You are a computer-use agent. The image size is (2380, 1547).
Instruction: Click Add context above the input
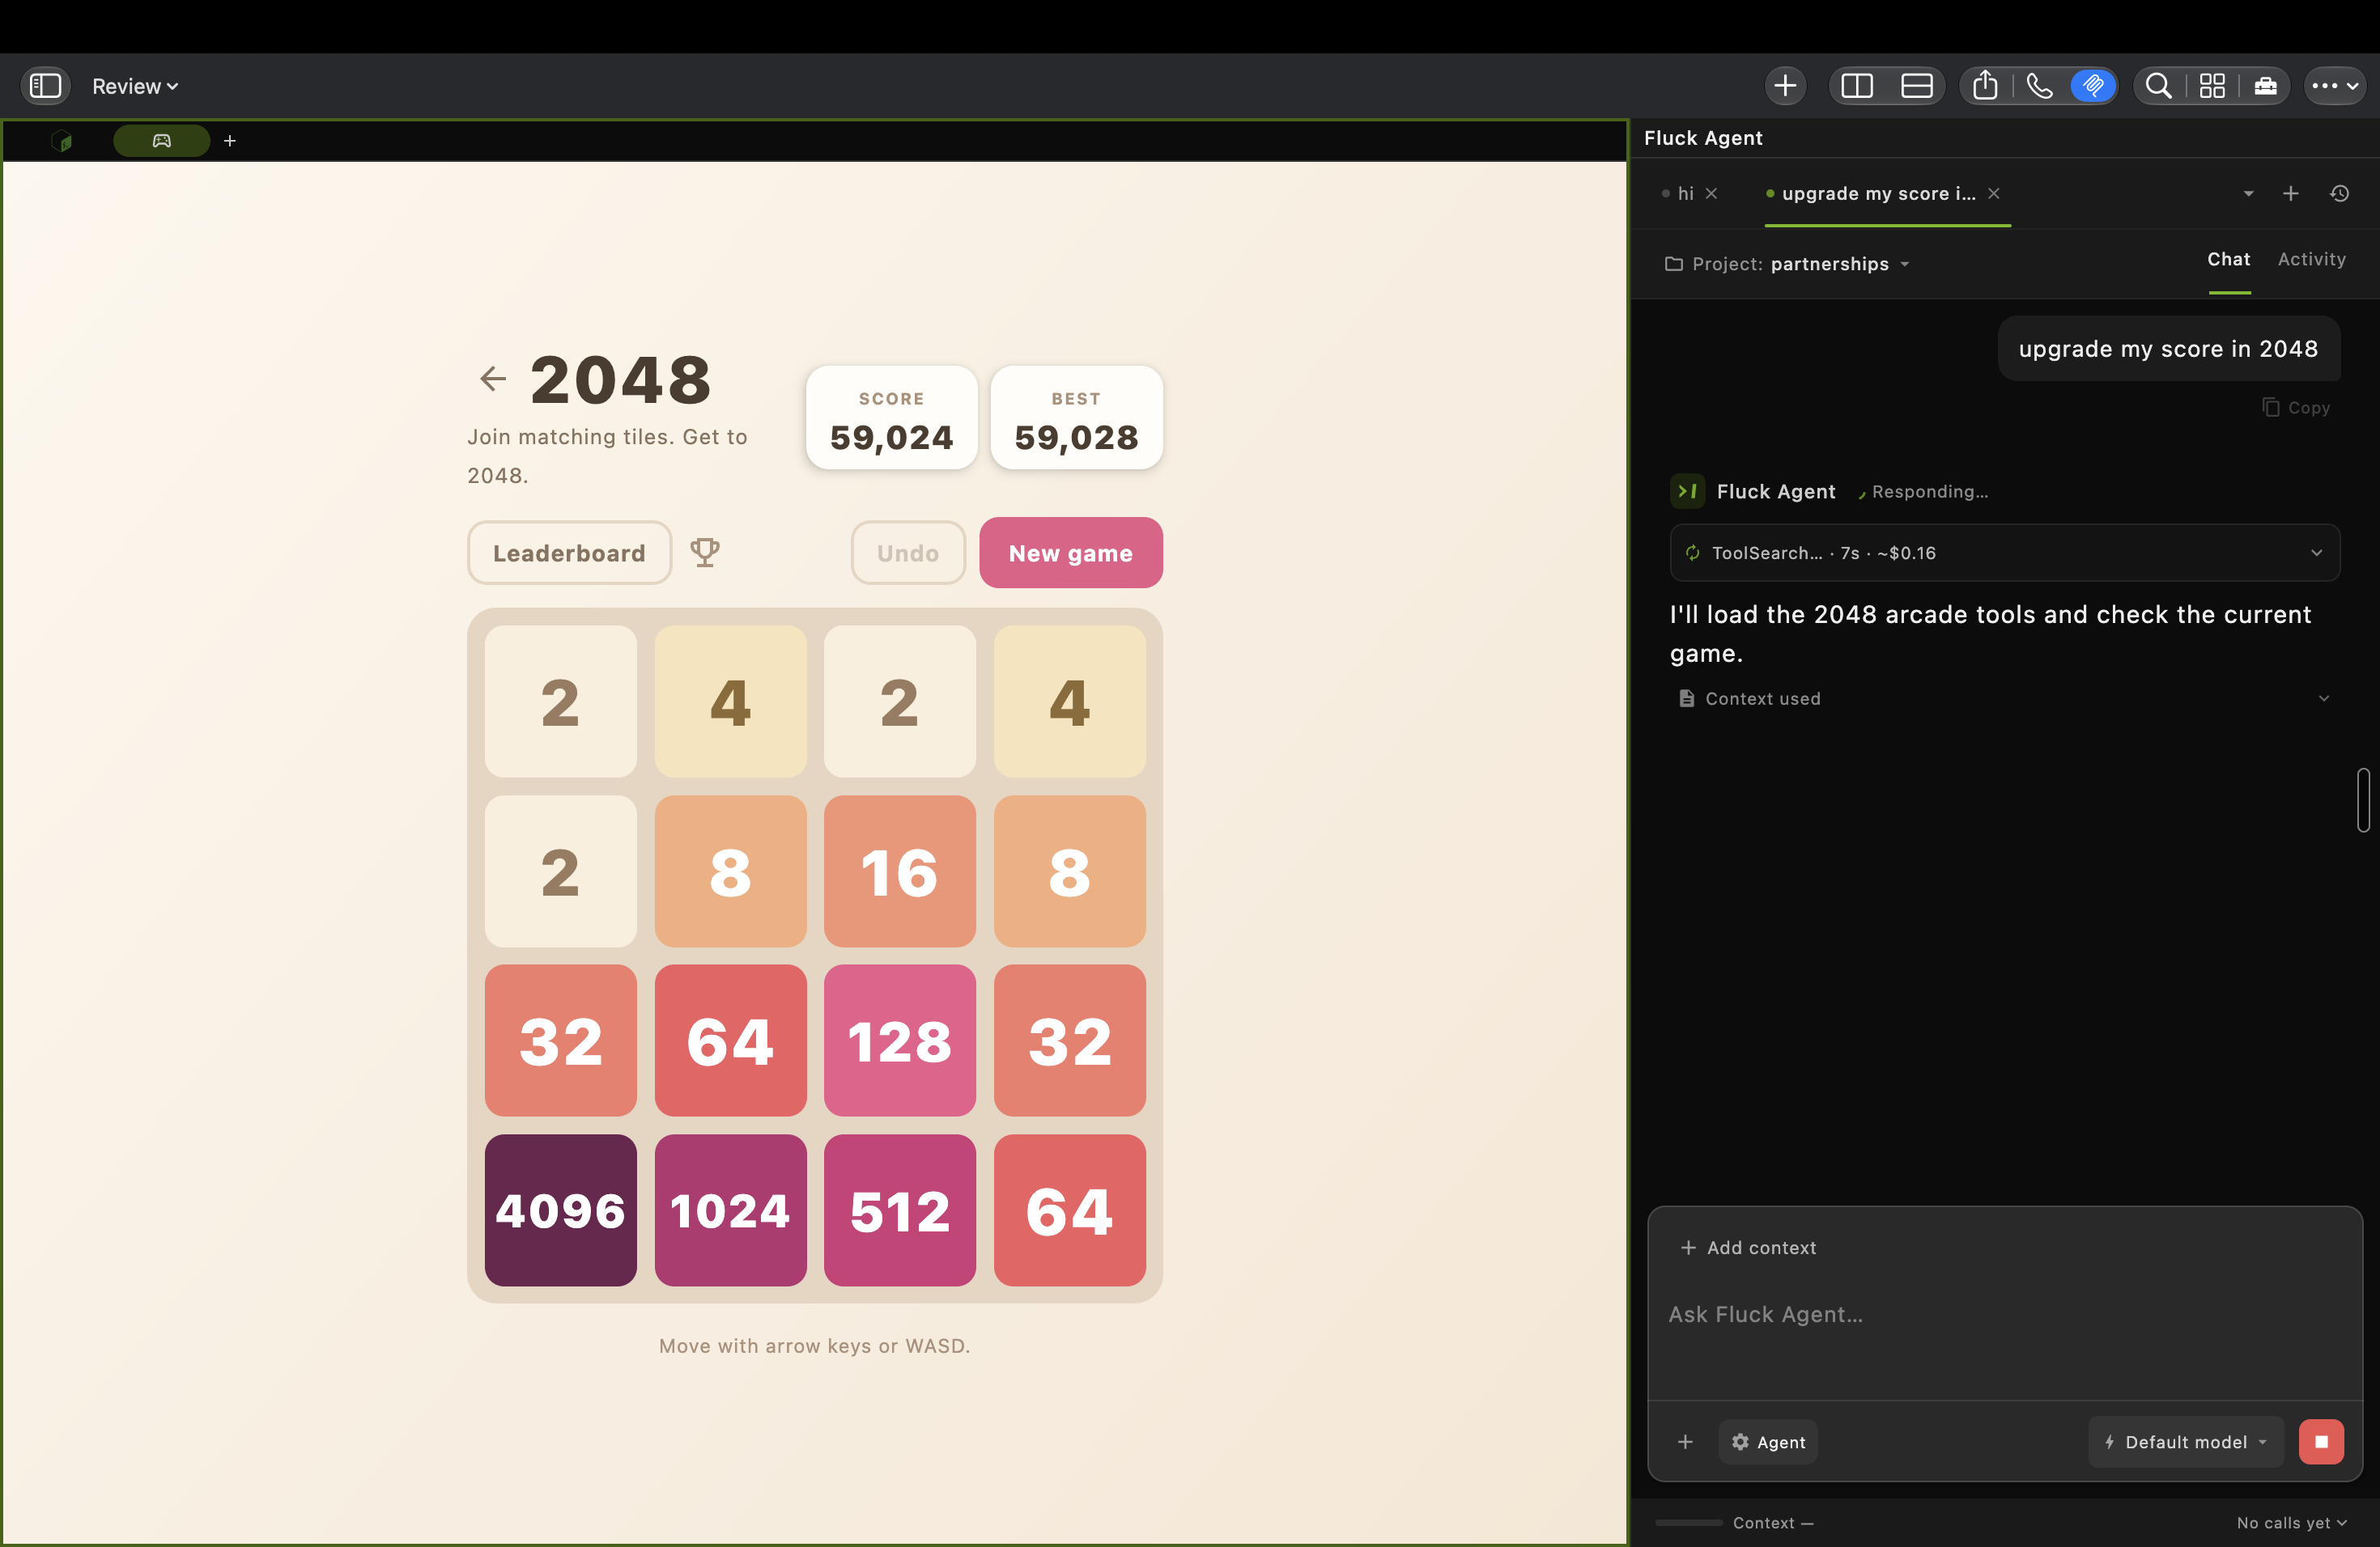tap(1749, 1248)
